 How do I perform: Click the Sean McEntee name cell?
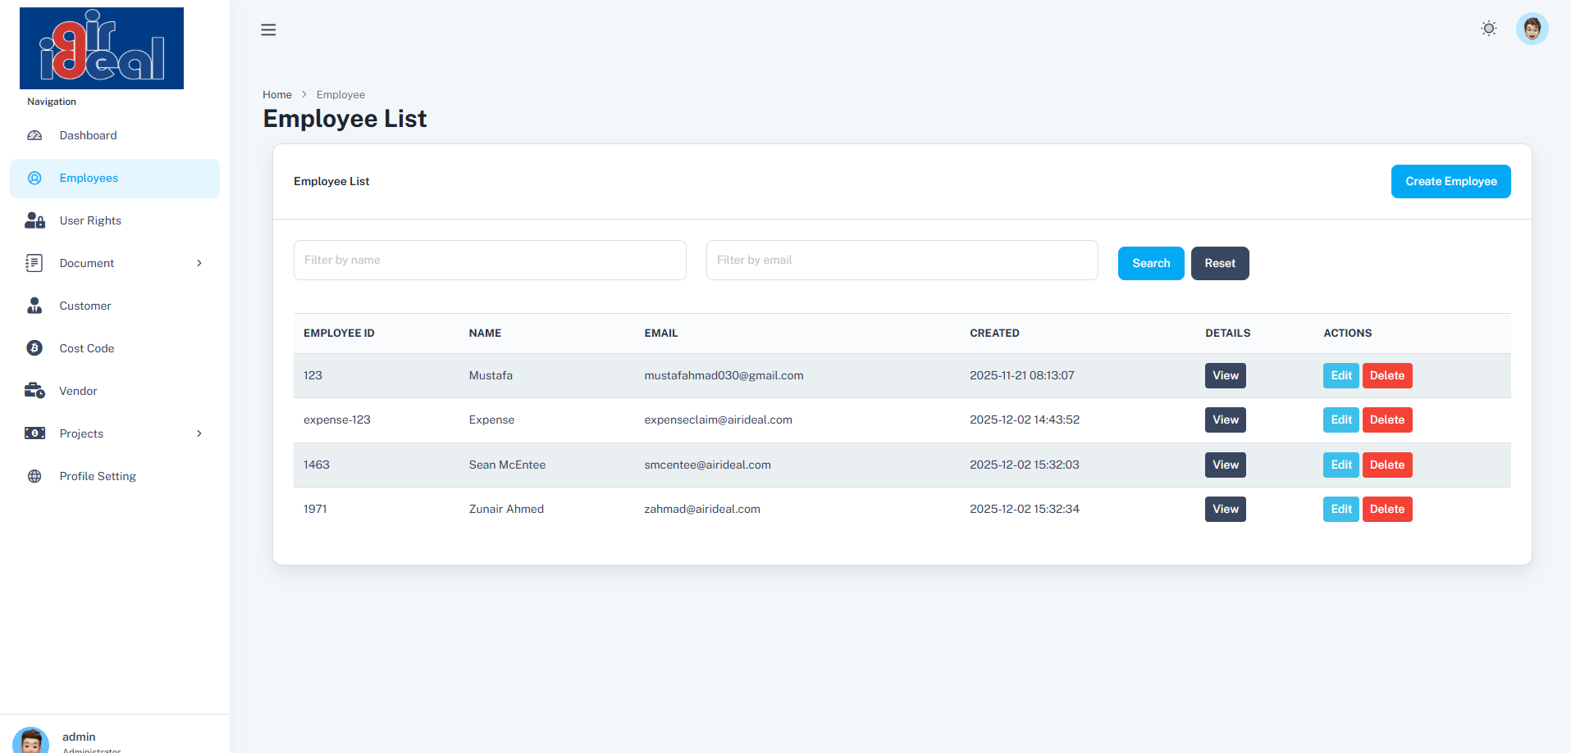[507, 465]
